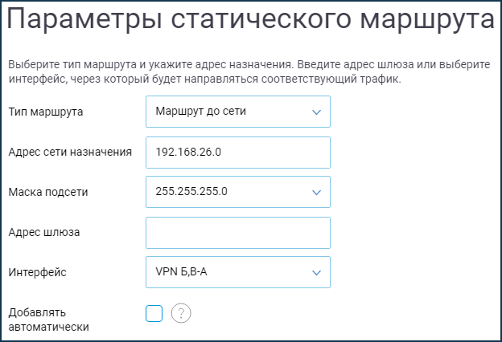Open the VPN Б,В-А interface dropdown
This screenshot has width=502, height=342.
(x=238, y=272)
